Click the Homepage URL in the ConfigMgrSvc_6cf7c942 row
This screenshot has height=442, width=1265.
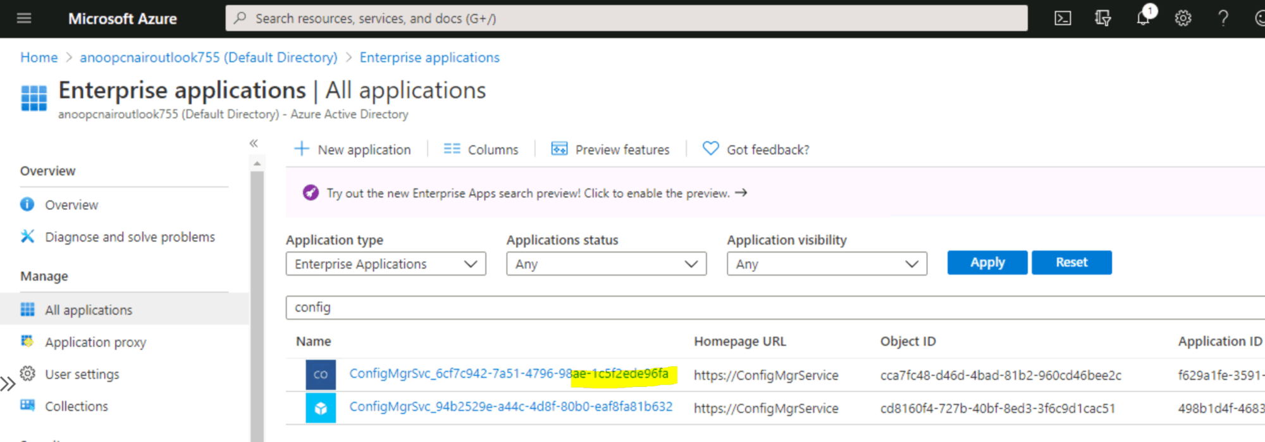tap(766, 376)
